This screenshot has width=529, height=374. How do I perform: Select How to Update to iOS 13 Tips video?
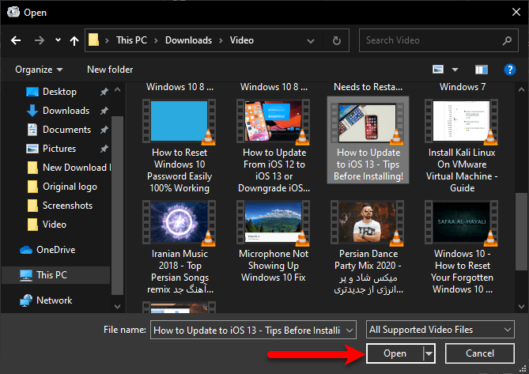point(368,140)
